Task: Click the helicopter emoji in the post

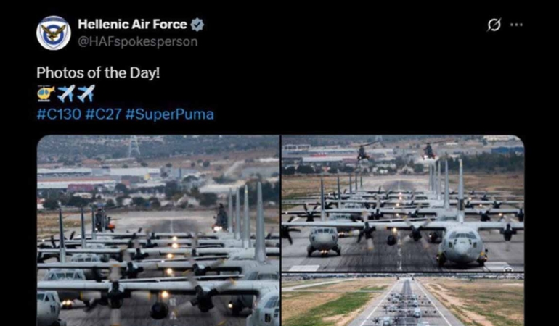Action: pos(46,93)
